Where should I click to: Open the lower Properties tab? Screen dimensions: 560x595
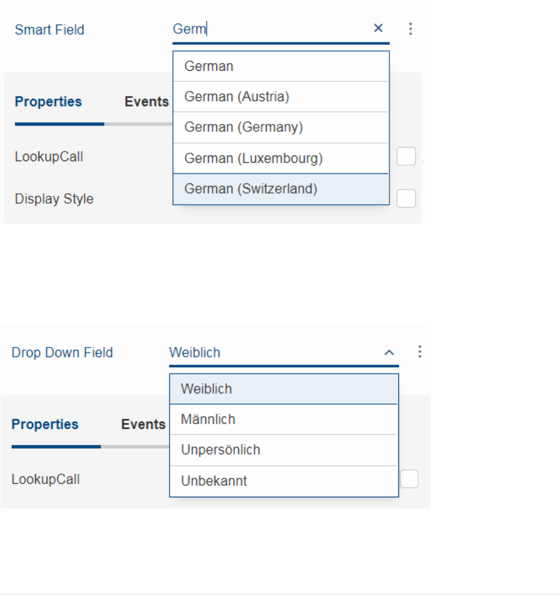(x=45, y=424)
